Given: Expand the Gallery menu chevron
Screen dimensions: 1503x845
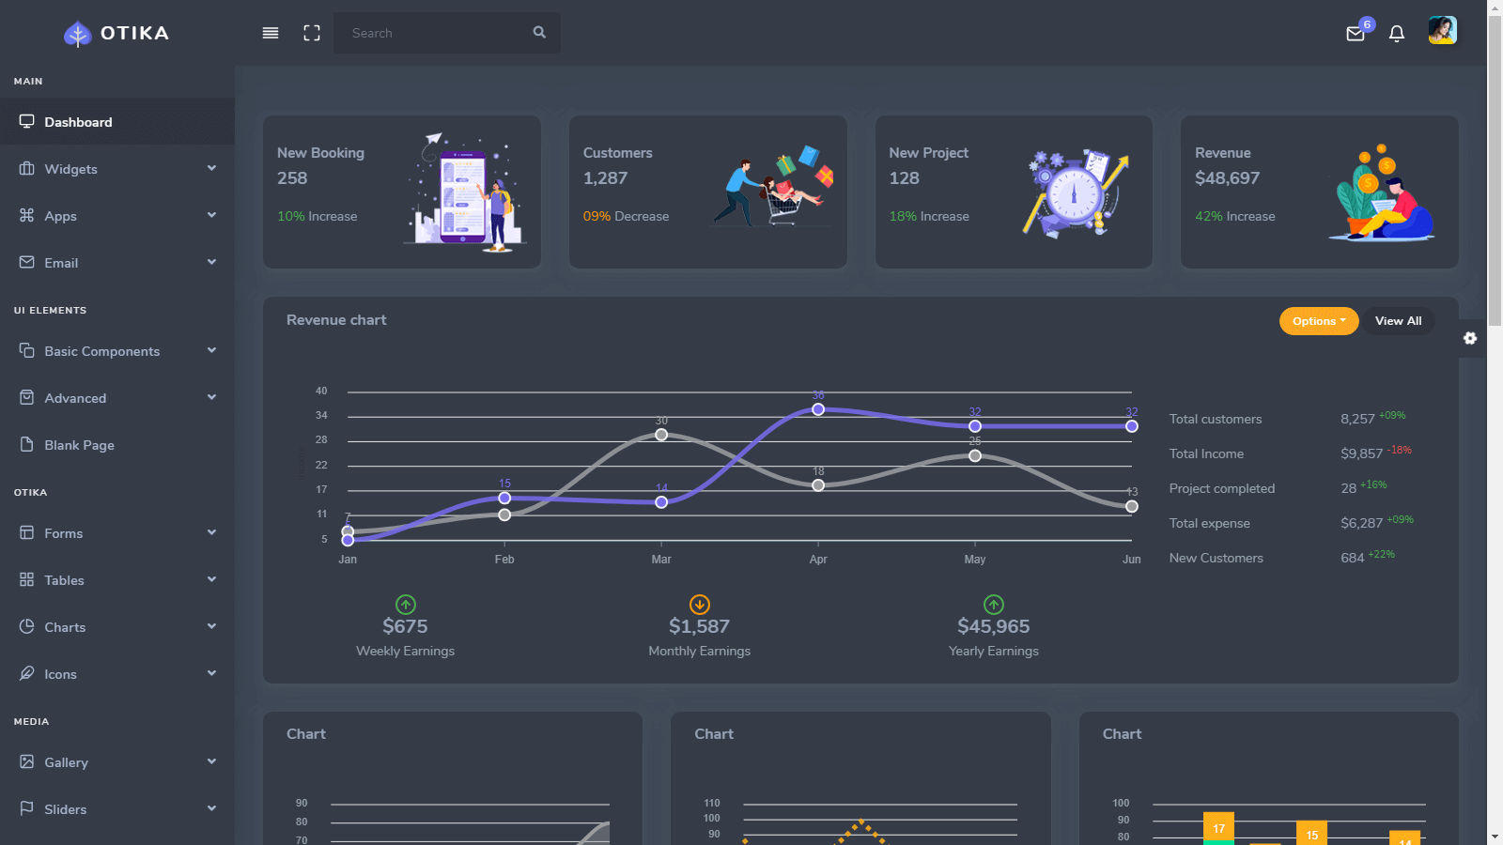Looking at the screenshot, I should click(x=211, y=761).
